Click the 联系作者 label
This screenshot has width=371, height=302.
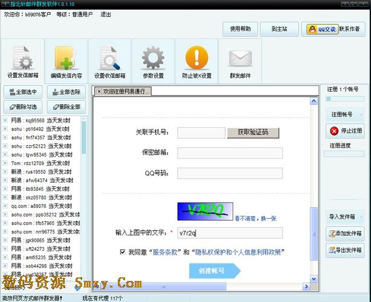(x=349, y=29)
